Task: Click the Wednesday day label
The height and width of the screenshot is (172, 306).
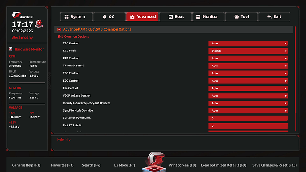Action: [x=22, y=37]
